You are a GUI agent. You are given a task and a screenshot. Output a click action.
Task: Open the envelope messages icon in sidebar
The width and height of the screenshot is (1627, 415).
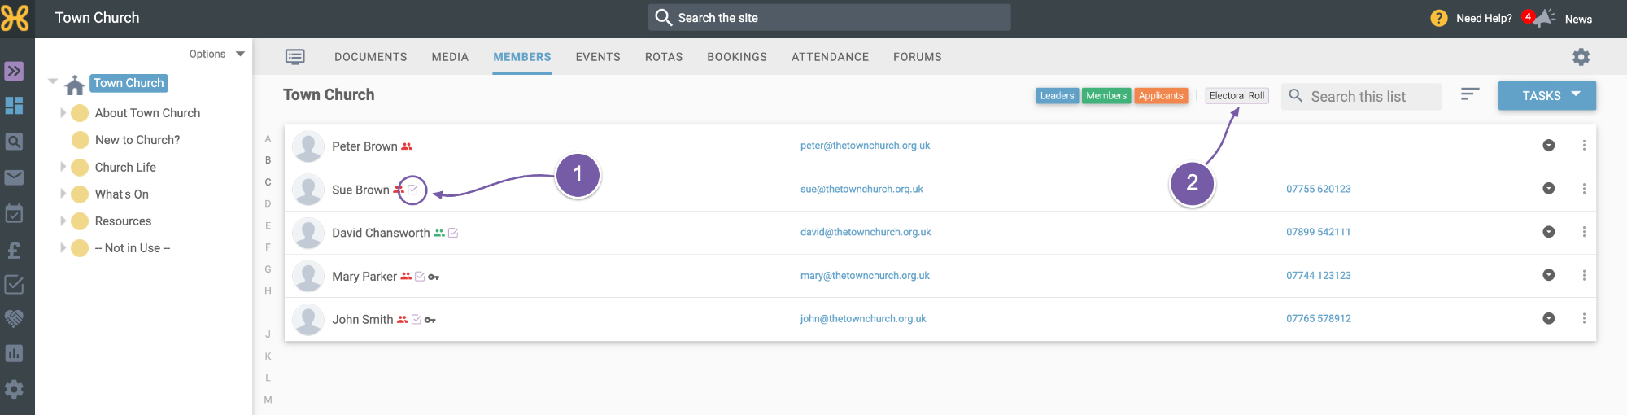pos(14,177)
